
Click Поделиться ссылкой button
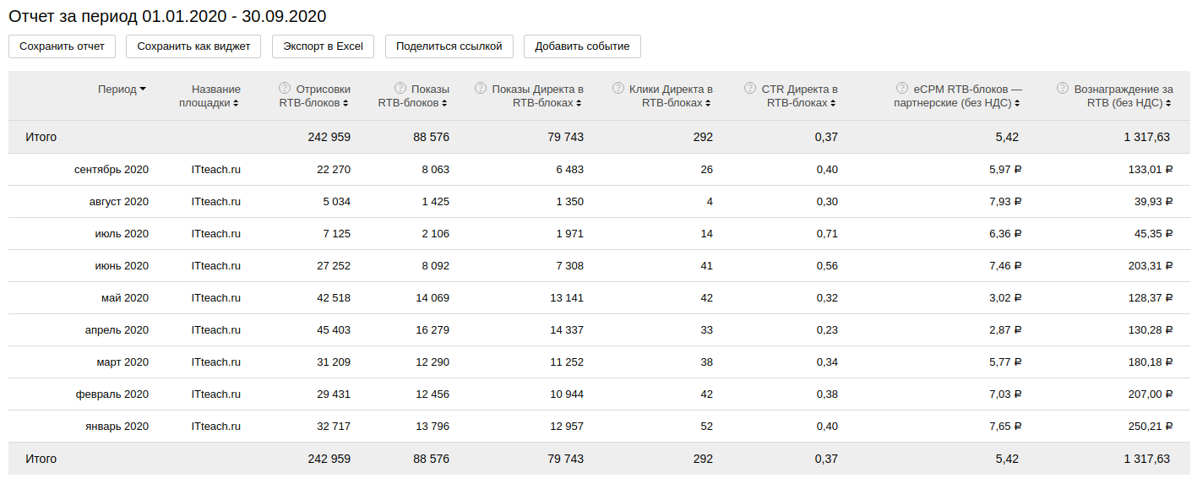pos(449,46)
